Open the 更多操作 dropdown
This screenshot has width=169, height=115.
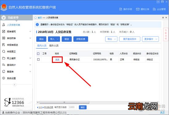click(150, 39)
